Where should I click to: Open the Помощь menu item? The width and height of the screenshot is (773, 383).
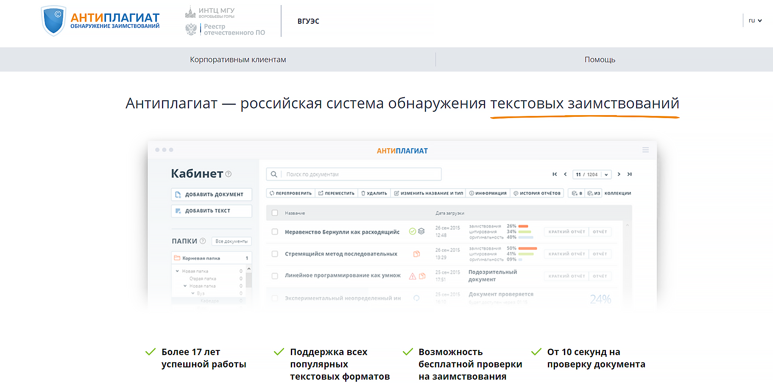pyautogui.click(x=600, y=60)
